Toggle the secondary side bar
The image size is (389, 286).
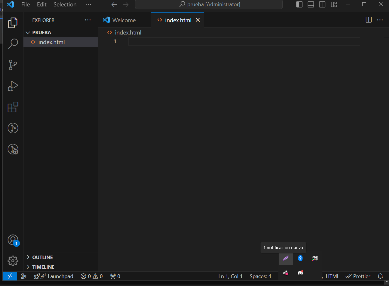322,4
